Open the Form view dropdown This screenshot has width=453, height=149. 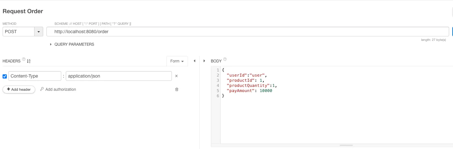coord(177,61)
